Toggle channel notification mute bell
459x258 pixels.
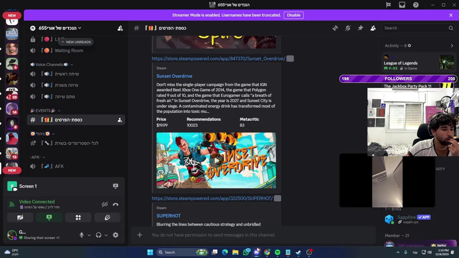click(347, 28)
